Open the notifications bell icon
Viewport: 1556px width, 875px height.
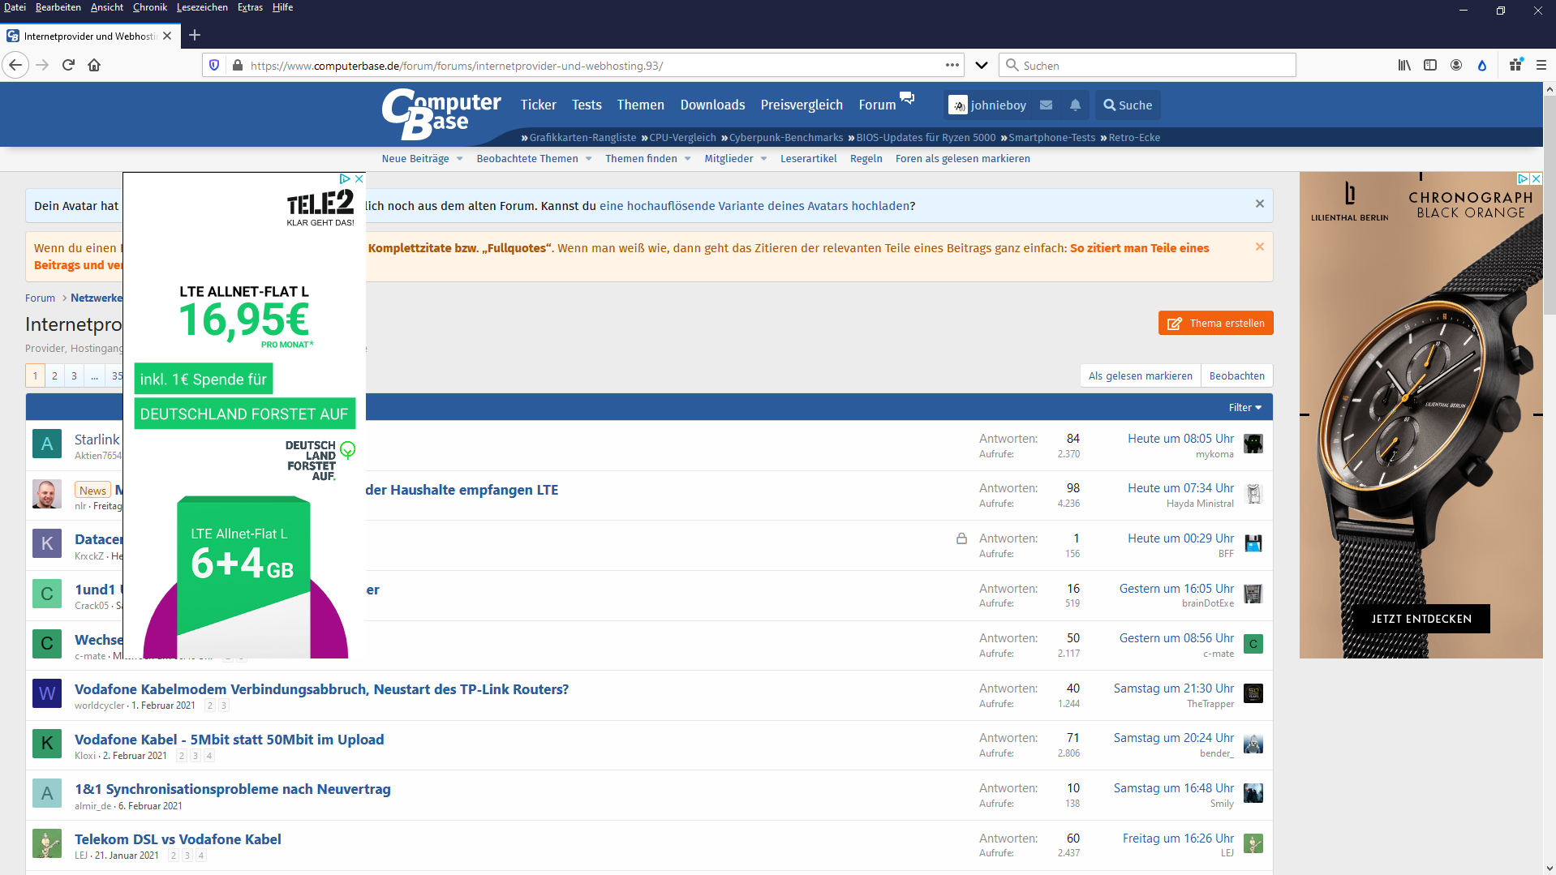coord(1075,105)
